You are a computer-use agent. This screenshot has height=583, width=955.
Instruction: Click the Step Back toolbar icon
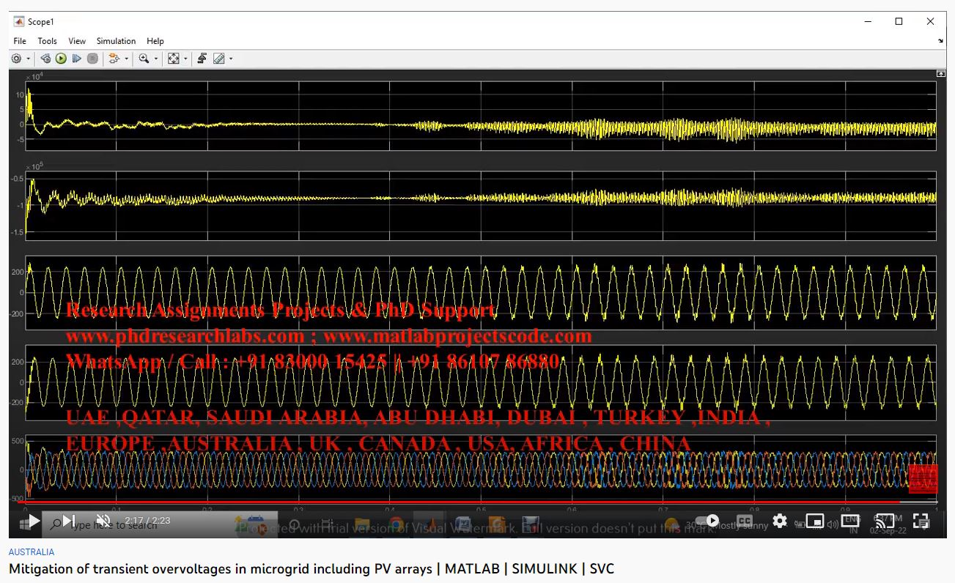pyautogui.click(x=45, y=59)
